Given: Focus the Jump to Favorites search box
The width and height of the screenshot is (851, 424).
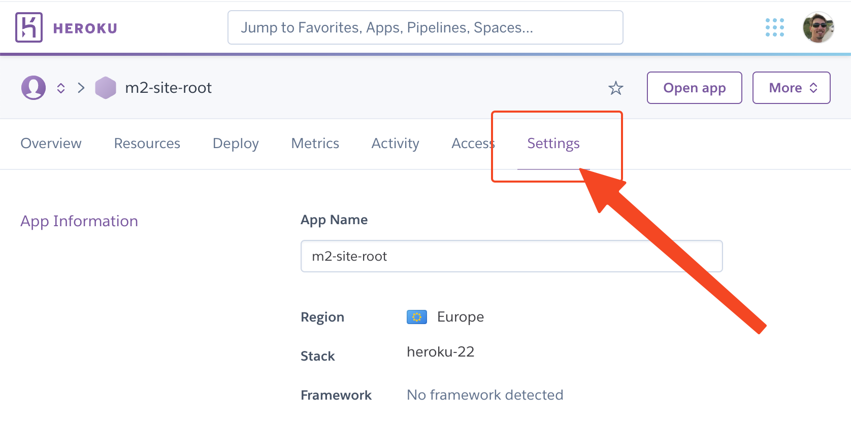Looking at the screenshot, I should tap(425, 27).
